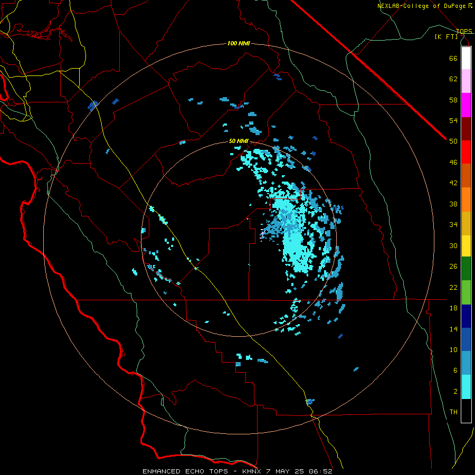Click the 10 legend value

[x=453, y=349]
